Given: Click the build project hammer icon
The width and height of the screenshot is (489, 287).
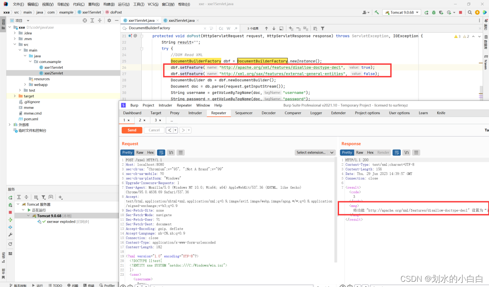Looking at the screenshot, I should coord(377,13).
